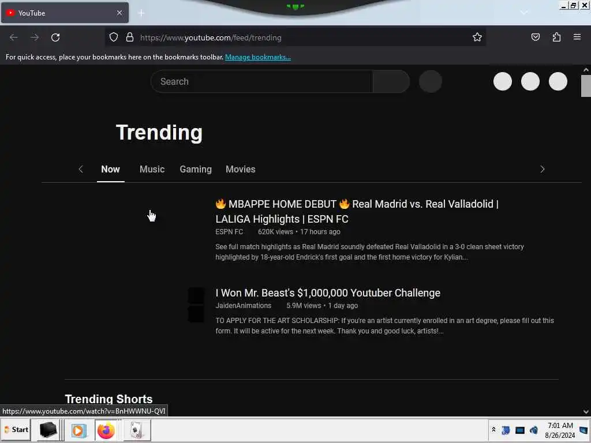Close the YouTube tab
Viewport: 591px width, 443px height.
click(x=119, y=13)
